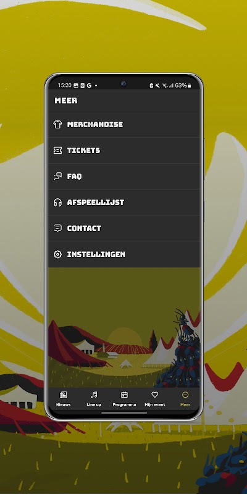Tap the Tickets ticket icon
247x494 pixels.
point(57,151)
